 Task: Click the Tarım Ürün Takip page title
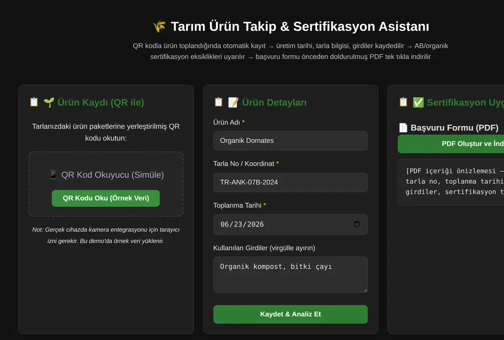click(x=300, y=26)
